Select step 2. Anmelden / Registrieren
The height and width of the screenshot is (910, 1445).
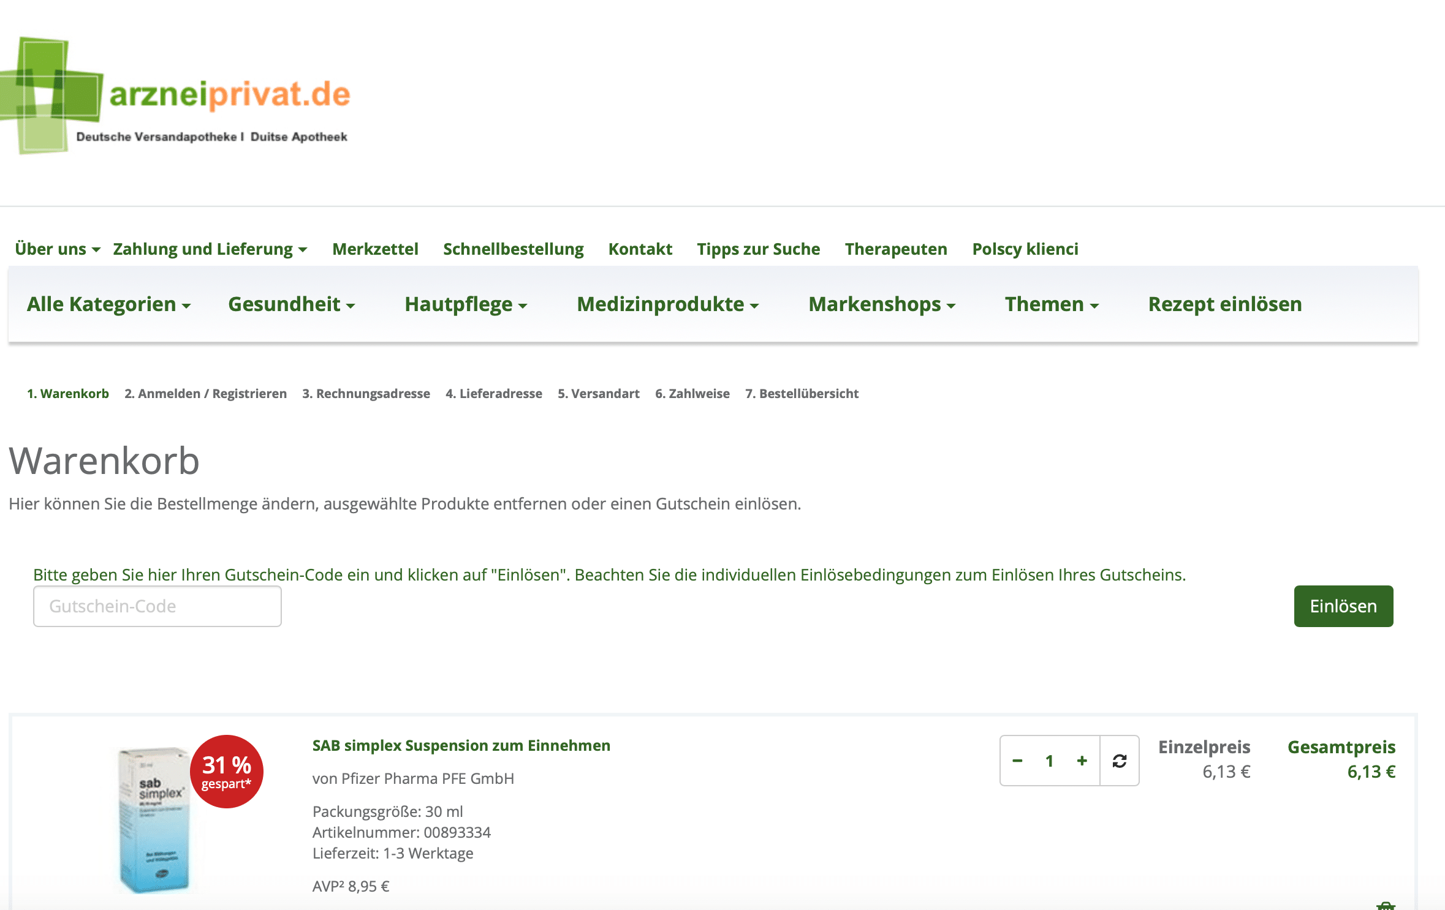(206, 394)
